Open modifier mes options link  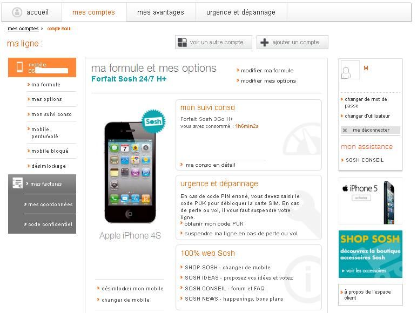pos(268,81)
